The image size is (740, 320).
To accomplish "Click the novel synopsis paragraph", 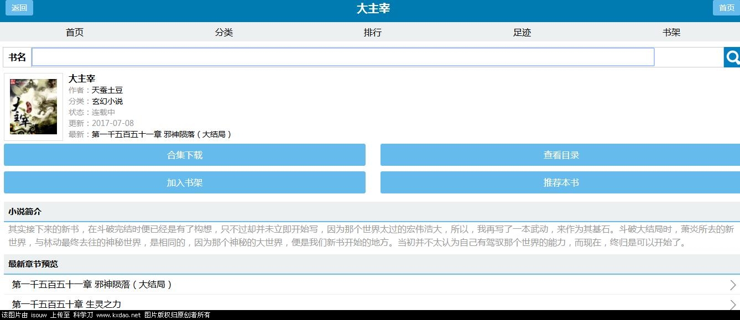I will [371, 236].
